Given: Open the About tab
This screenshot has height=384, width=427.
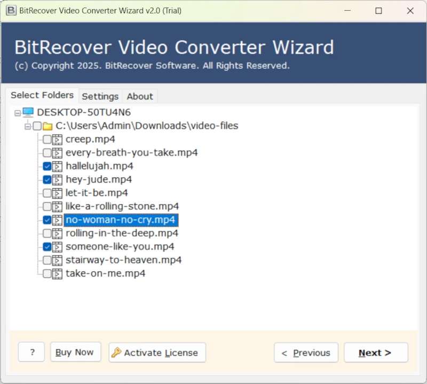Looking at the screenshot, I should 140,97.
